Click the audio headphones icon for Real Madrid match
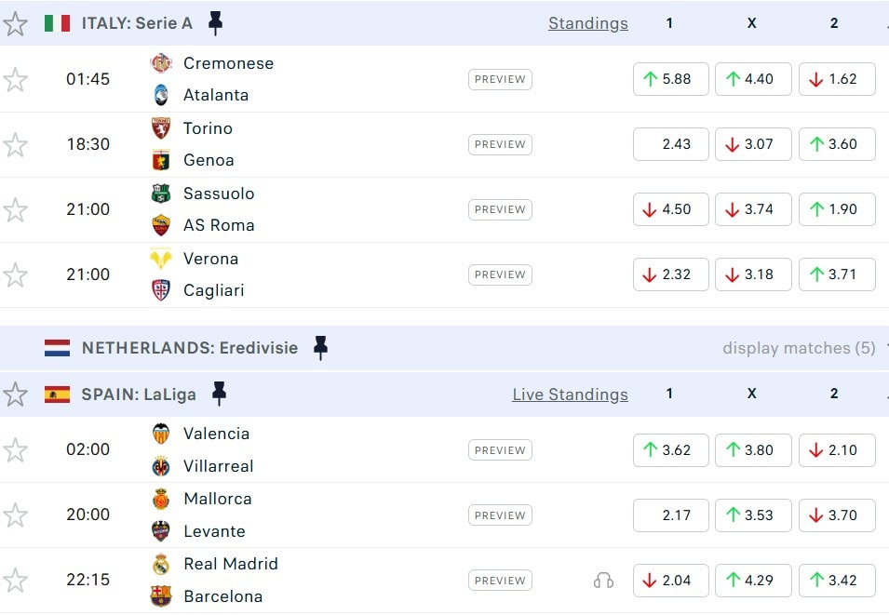 [x=603, y=581]
